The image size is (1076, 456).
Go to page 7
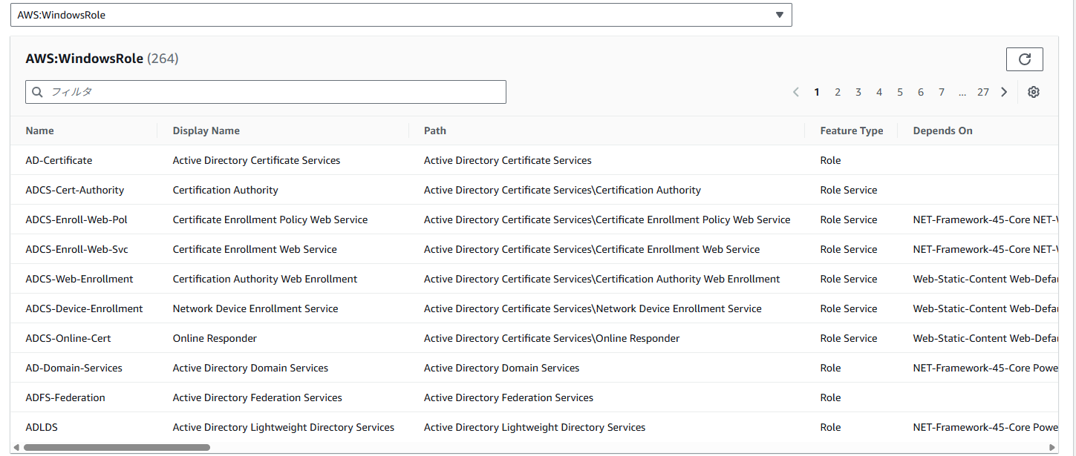click(942, 92)
